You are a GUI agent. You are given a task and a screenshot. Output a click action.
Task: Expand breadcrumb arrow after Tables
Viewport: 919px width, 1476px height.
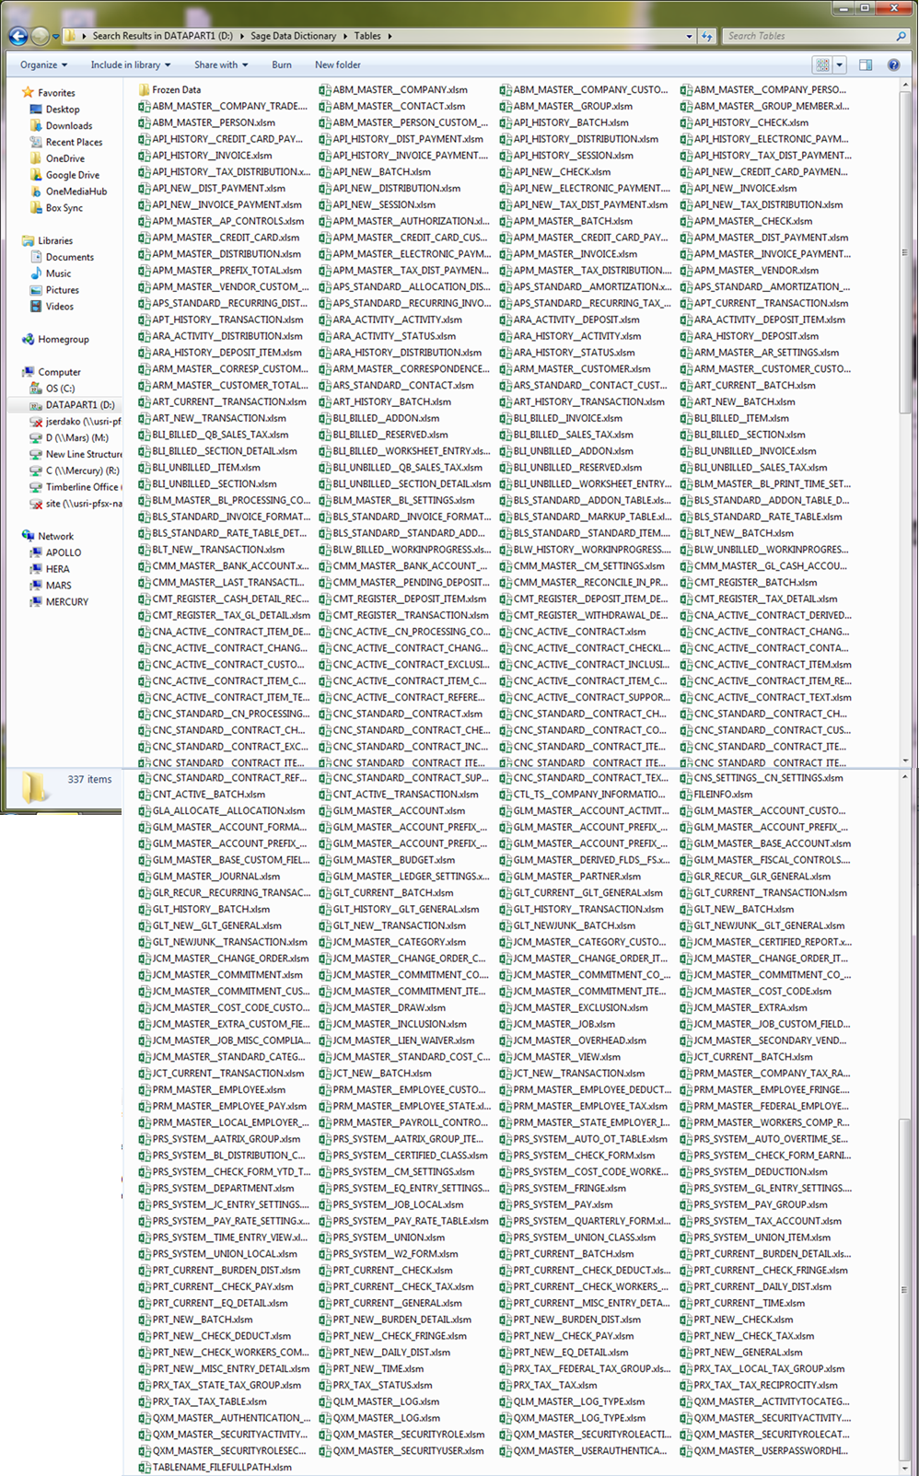(x=390, y=36)
